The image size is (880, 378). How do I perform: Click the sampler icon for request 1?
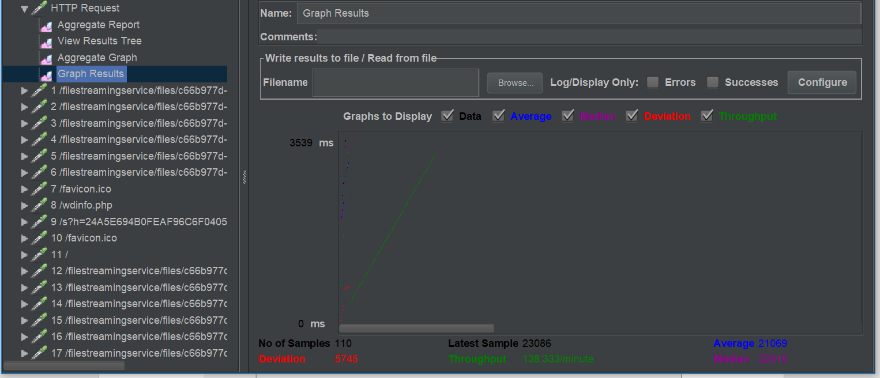[x=39, y=90]
